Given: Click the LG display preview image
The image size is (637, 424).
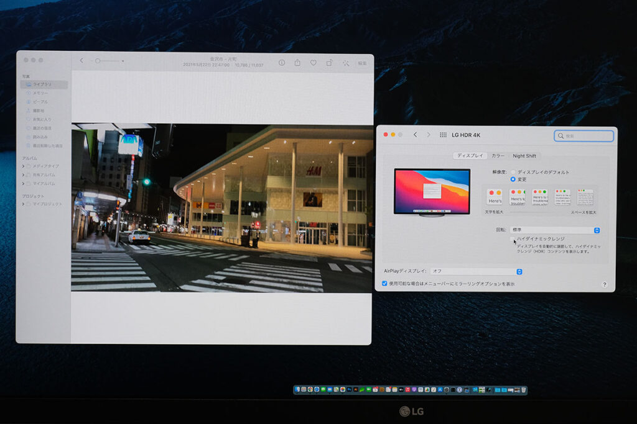Looking at the screenshot, I should 432,192.
